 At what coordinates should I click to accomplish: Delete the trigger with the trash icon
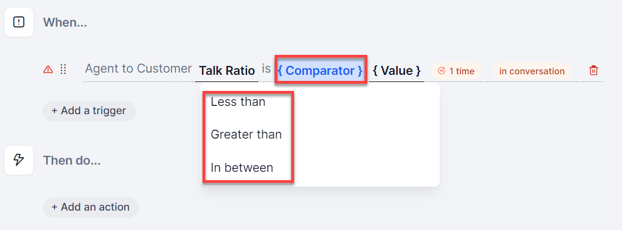click(594, 70)
